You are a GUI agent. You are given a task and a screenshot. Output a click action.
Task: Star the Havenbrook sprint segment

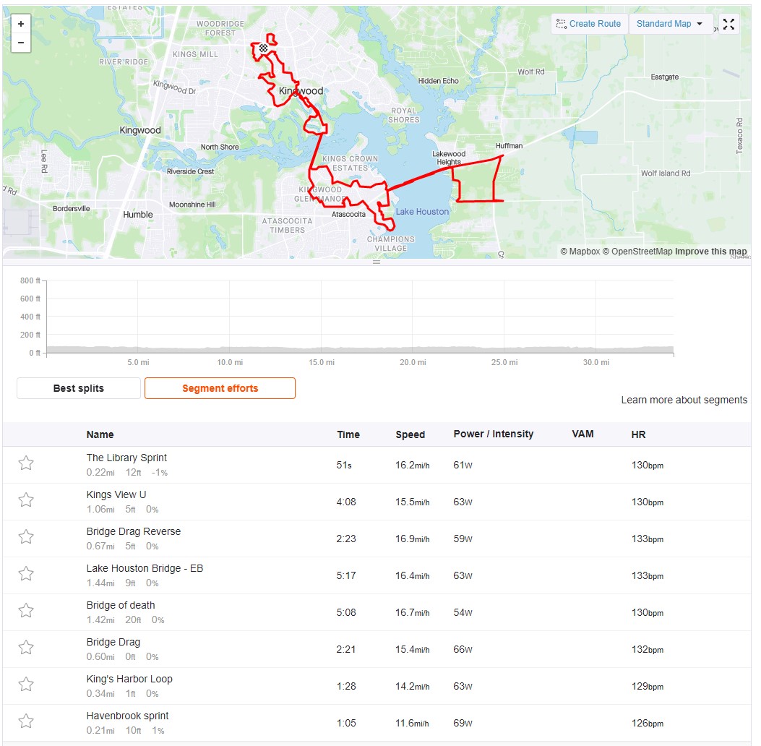[x=26, y=721]
